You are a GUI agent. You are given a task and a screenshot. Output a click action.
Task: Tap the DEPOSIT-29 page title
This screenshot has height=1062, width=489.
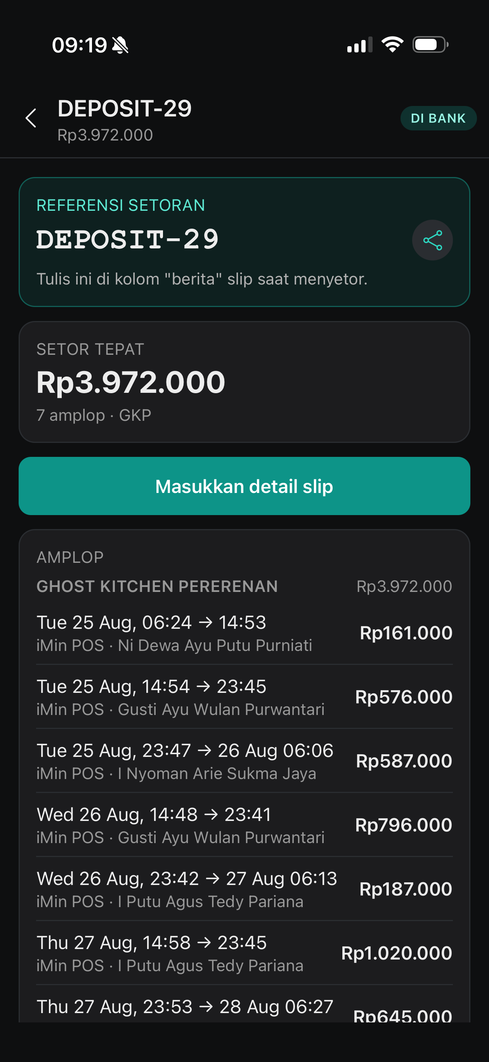point(125,108)
